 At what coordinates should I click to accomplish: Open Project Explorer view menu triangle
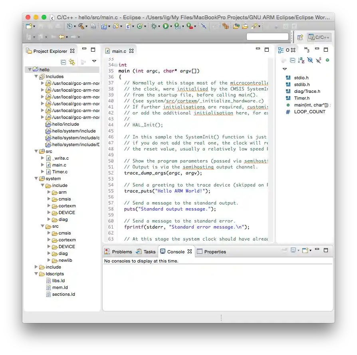pyautogui.click(x=94, y=62)
